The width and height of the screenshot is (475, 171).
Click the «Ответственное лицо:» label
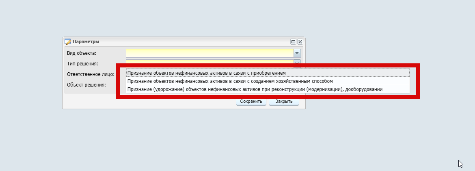(x=91, y=74)
